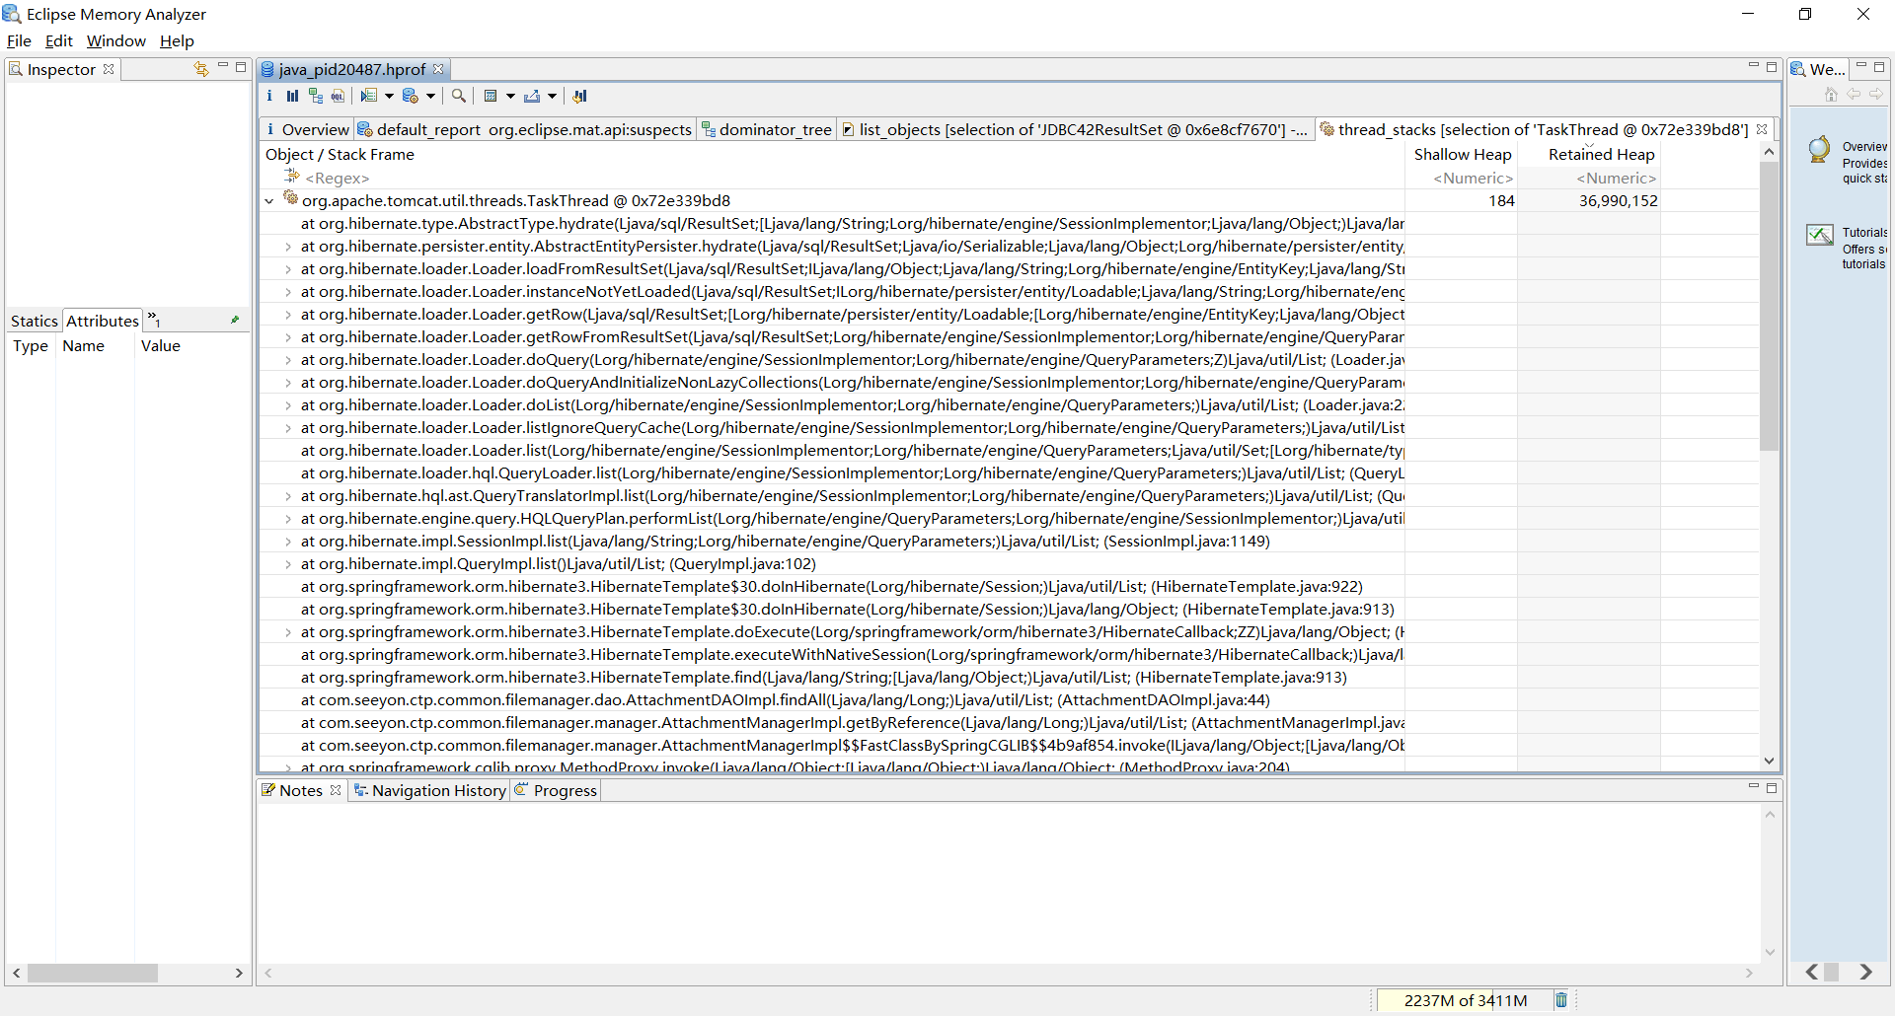Open the thread overview dropdown arrow
Viewport: 1895px width, 1016px height.
tap(389, 96)
